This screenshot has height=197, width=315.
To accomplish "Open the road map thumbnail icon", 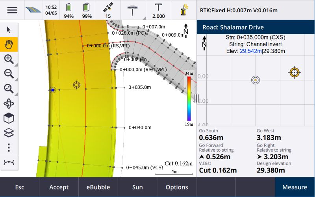I will (x=33, y=10).
